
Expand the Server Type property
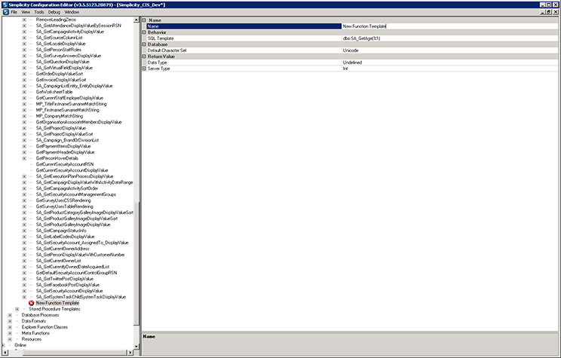144,69
